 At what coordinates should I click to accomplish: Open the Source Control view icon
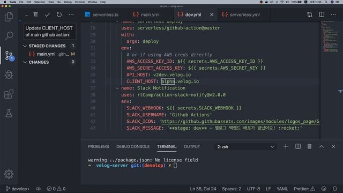coord(9,56)
